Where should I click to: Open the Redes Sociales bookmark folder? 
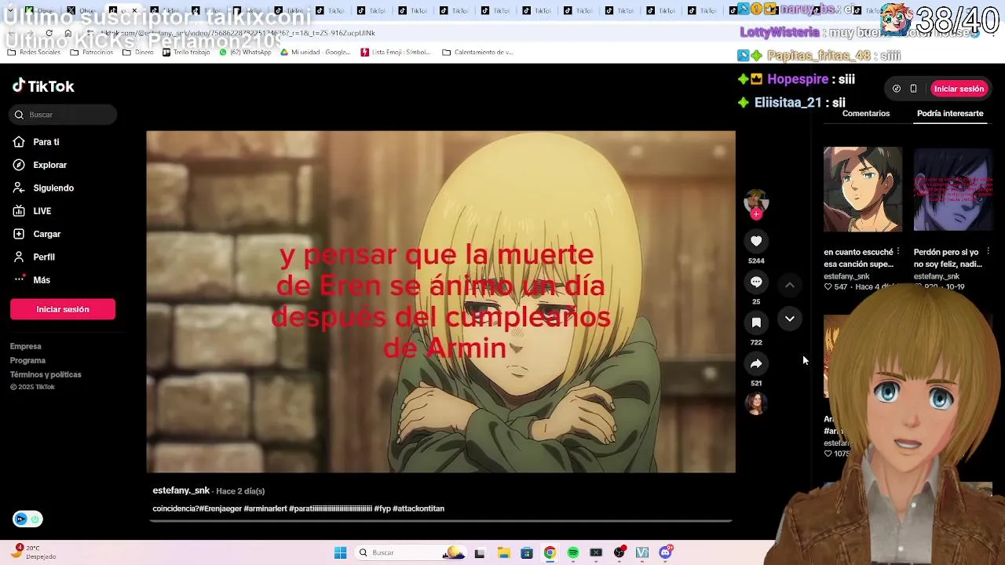point(34,53)
